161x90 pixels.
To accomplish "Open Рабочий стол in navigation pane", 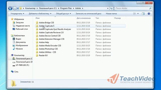I will [22, 29].
